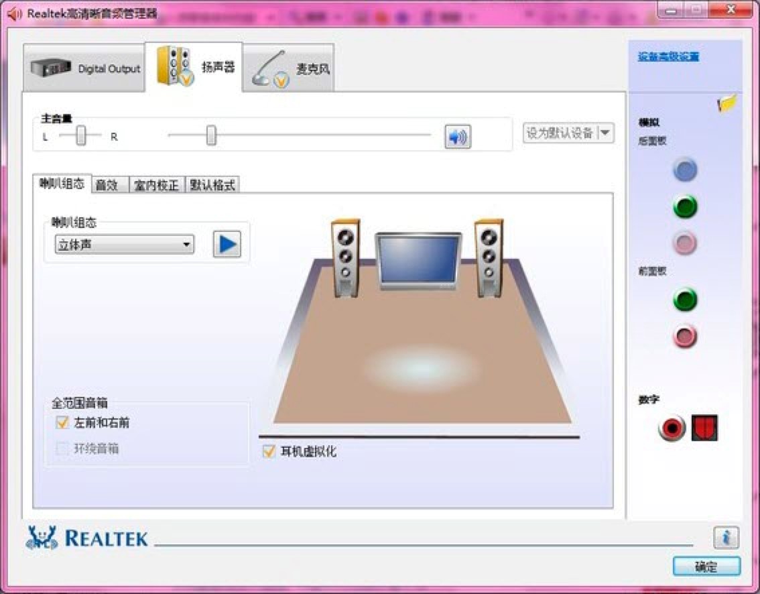The height and width of the screenshot is (594, 760).
Task: Click the green headphone jack icon on front panel
Action: pyautogui.click(x=684, y=300)
